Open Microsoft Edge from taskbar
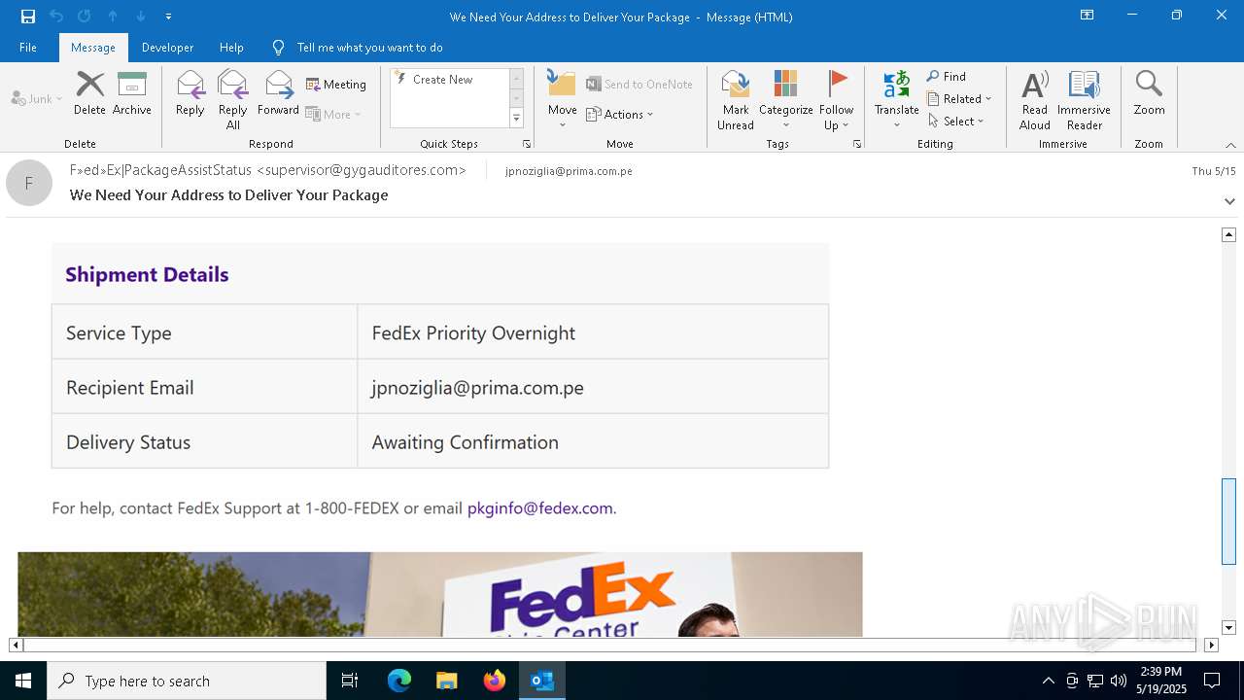This screenshot has height=700, width=1244. click(399, 681)
